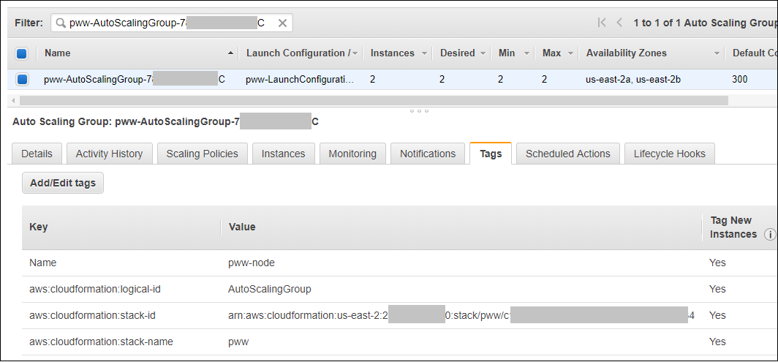Click the Add/Edit tags button
The width and height of the screenshot is (778, 362).
(63, 184)
